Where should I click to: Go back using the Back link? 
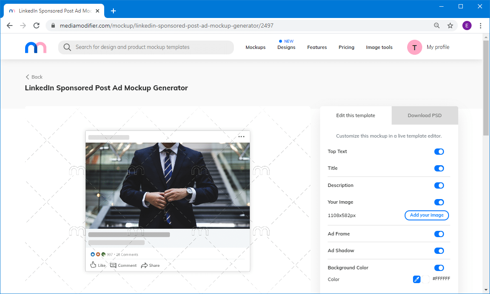pyautogui.click(x=34, y=77)
